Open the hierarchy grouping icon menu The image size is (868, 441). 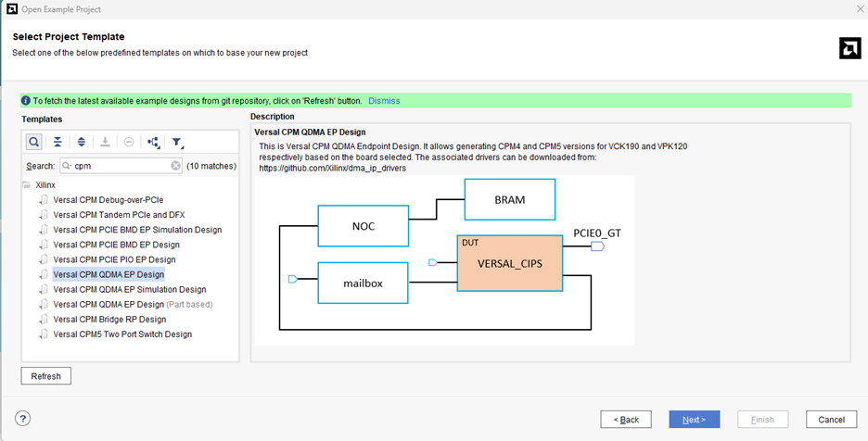(153, 142)
